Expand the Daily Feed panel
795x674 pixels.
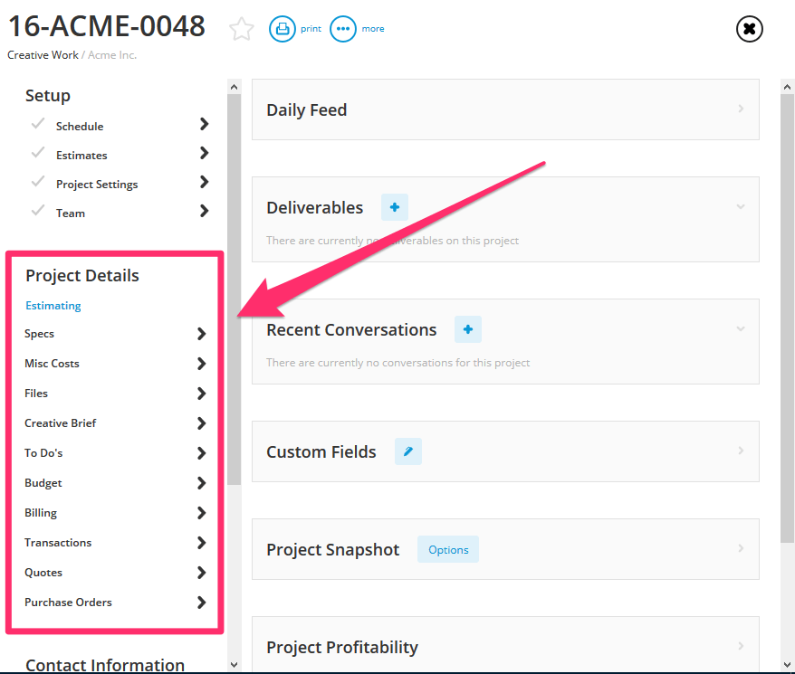[x=740, y=109]
